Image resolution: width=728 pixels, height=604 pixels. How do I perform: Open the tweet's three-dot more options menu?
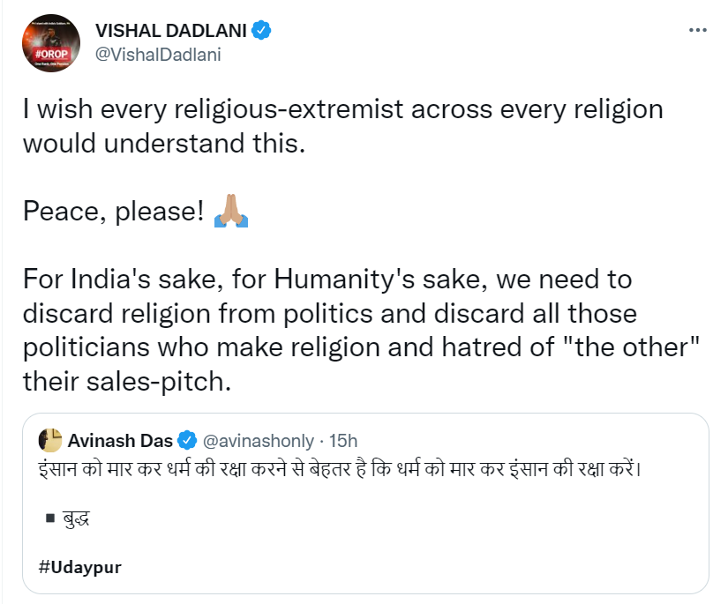[697, 30]
